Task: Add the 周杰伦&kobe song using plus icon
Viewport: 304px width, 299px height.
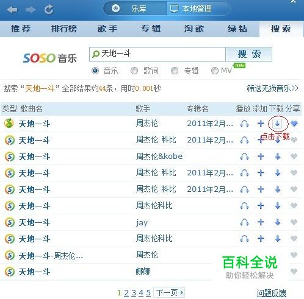Action: click(261, 157)
